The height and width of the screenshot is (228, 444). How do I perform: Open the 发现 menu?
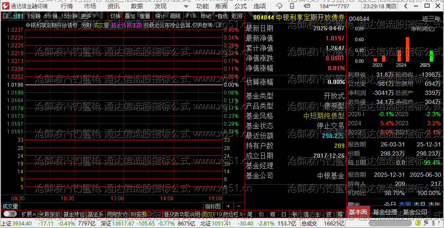pos(160,6)
